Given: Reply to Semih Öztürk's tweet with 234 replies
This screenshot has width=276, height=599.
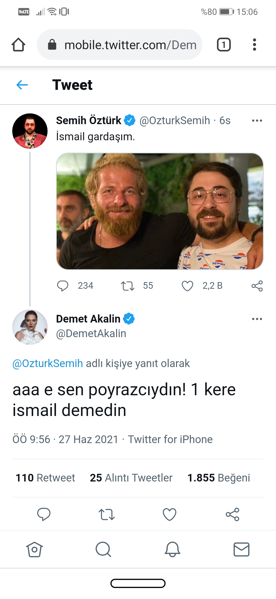Looking at the screenshot, I should 63,286.
